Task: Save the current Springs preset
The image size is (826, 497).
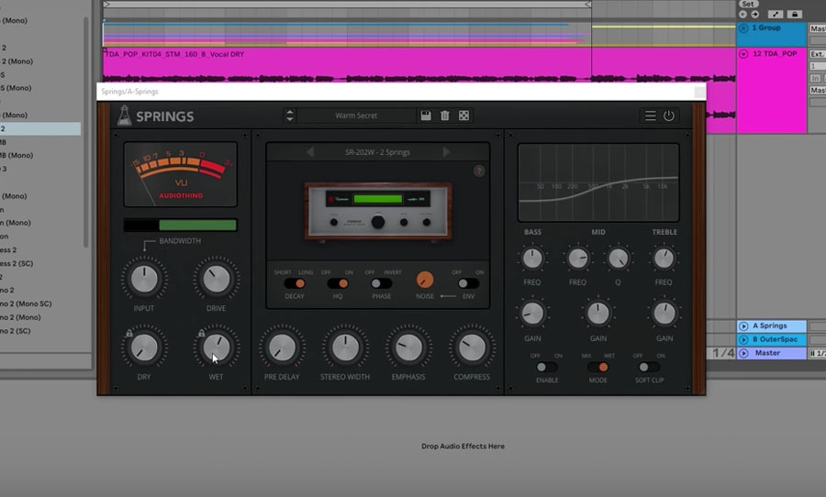Action: point(426,116)
